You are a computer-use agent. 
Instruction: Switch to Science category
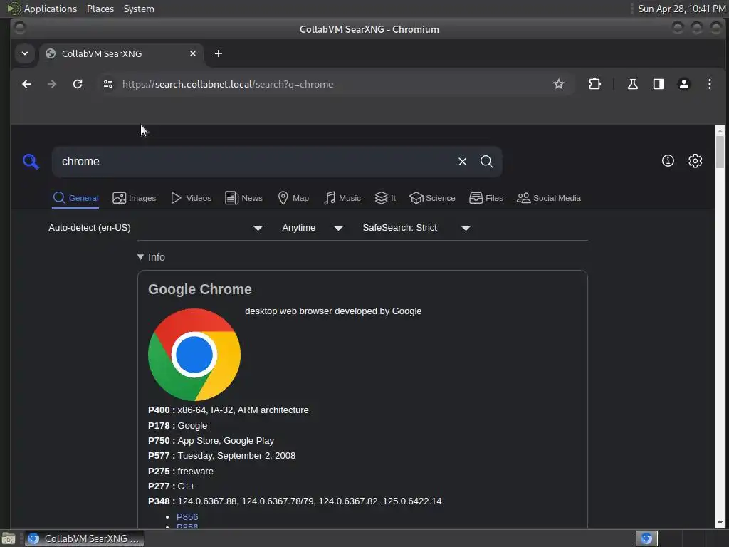point(432,198)
